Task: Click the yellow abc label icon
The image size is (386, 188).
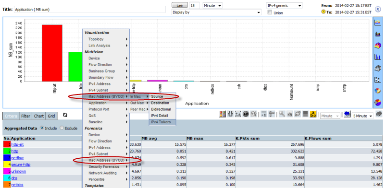Action: tap(313, 114)
